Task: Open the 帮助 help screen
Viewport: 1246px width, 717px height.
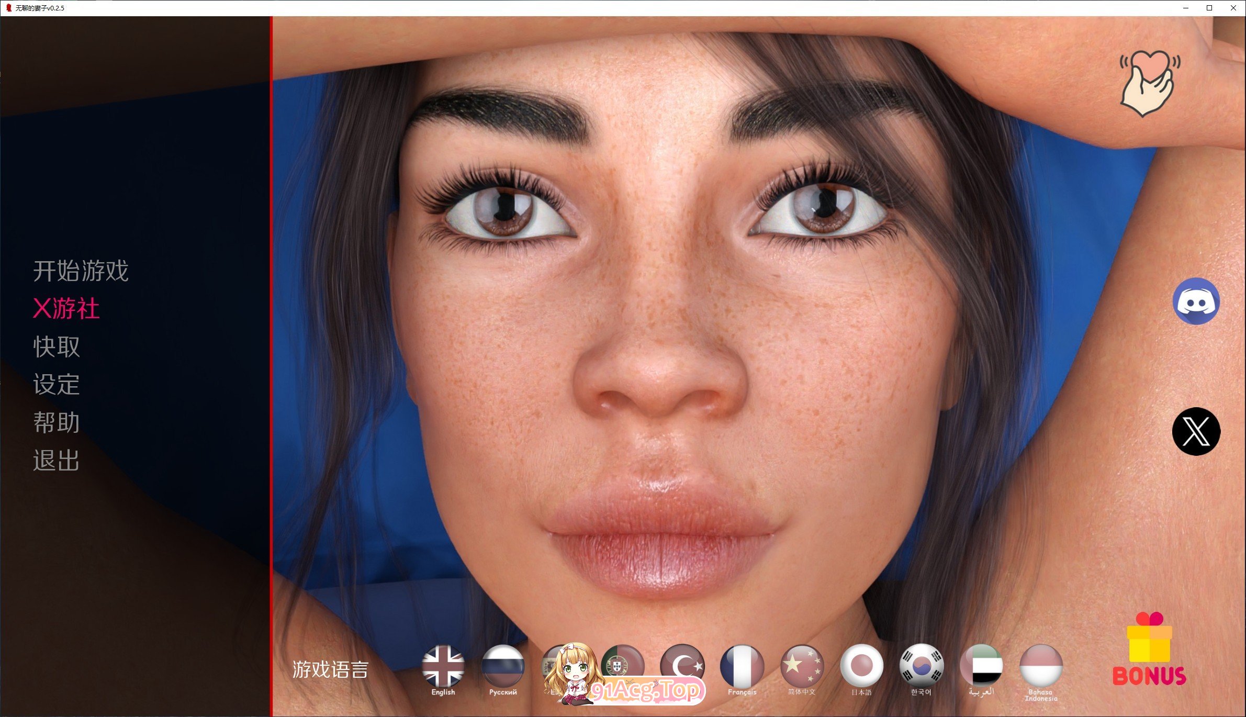Action: [x=57, y=423]
